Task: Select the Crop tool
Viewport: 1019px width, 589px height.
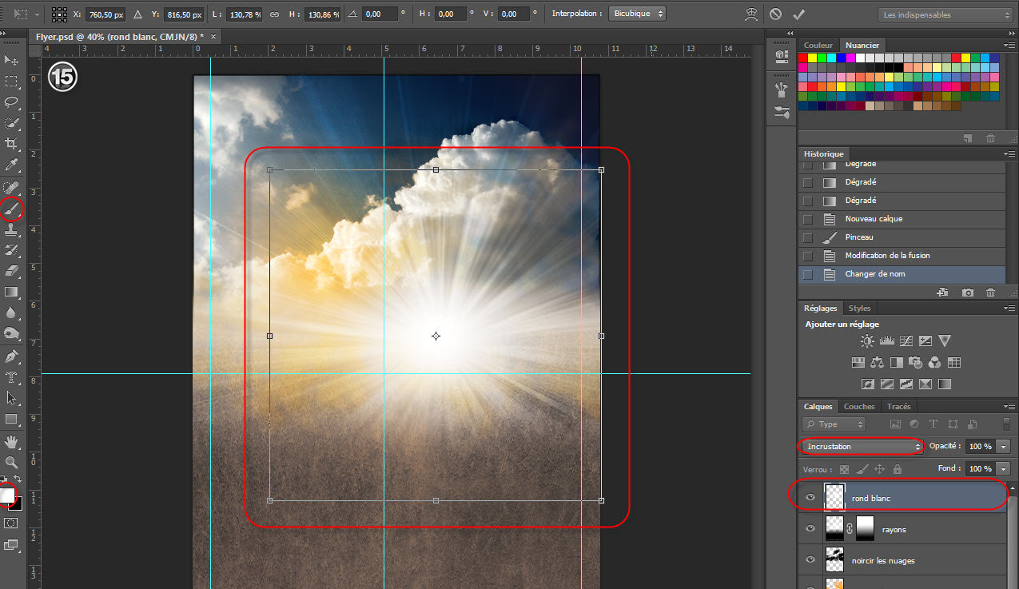Action: point(12,144)
